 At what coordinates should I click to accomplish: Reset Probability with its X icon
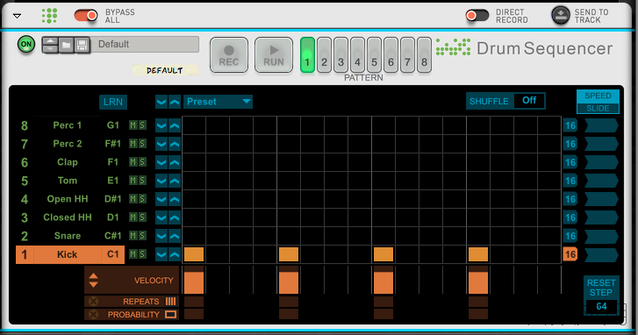point(93,314)
